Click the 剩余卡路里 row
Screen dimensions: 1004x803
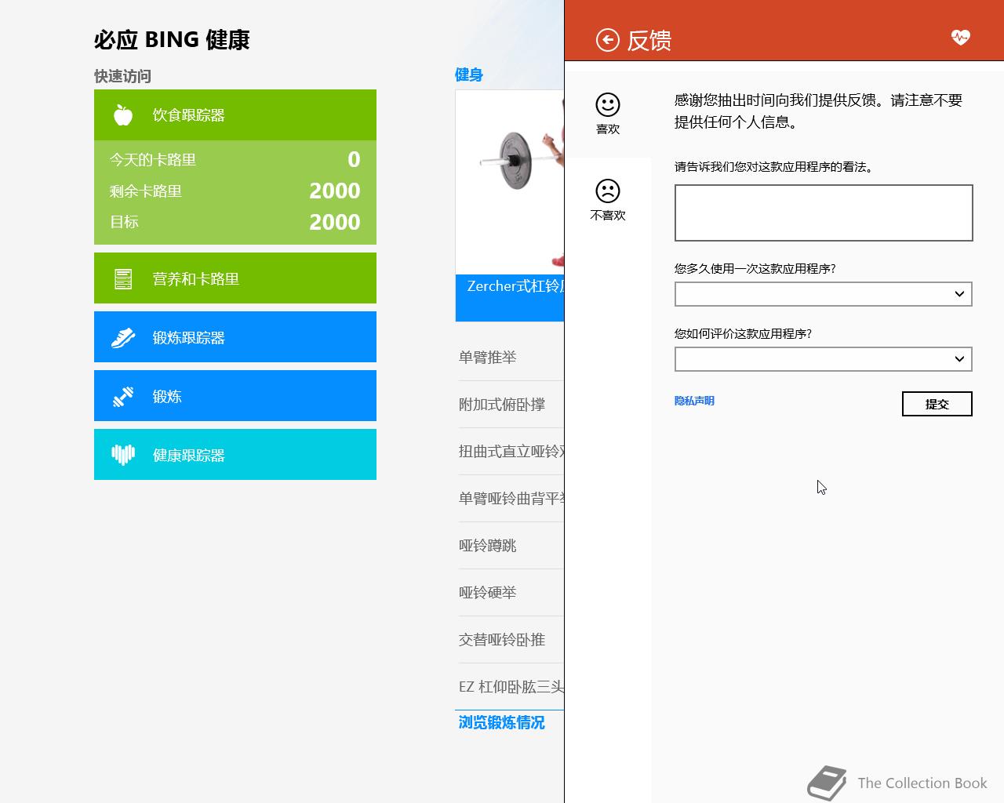[x=235, y=191]
